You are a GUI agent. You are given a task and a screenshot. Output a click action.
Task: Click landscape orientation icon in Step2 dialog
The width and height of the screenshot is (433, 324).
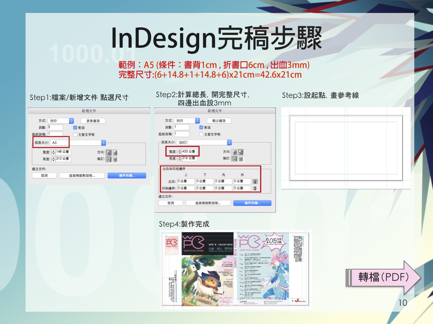241,152
